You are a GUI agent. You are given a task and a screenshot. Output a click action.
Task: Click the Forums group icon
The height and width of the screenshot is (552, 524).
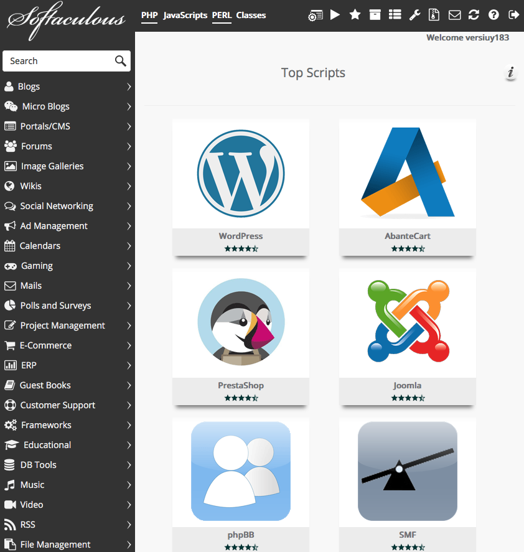(11, 146)
